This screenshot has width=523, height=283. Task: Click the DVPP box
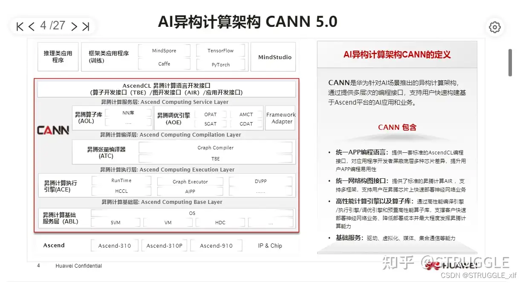pos(260,181)
